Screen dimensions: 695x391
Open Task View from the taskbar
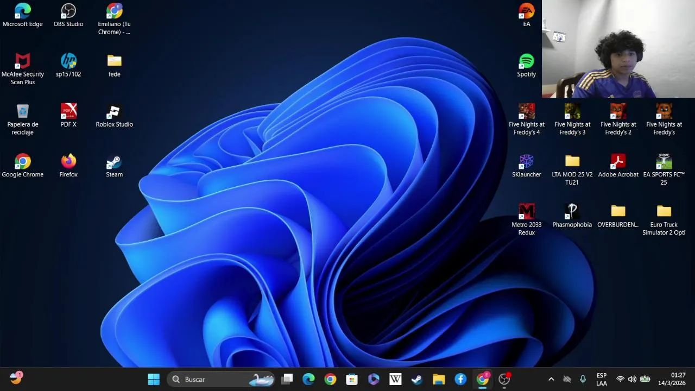coord(287,379)
